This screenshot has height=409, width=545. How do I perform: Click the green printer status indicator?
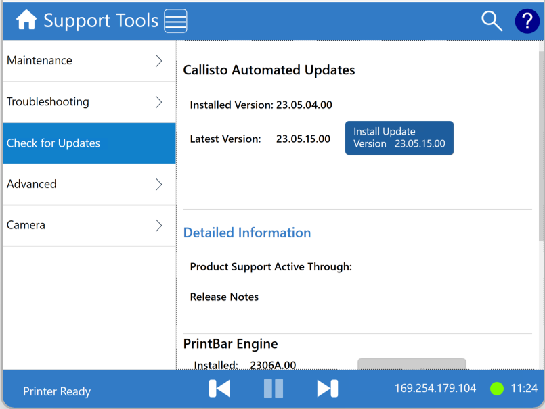tap(497, 389)
